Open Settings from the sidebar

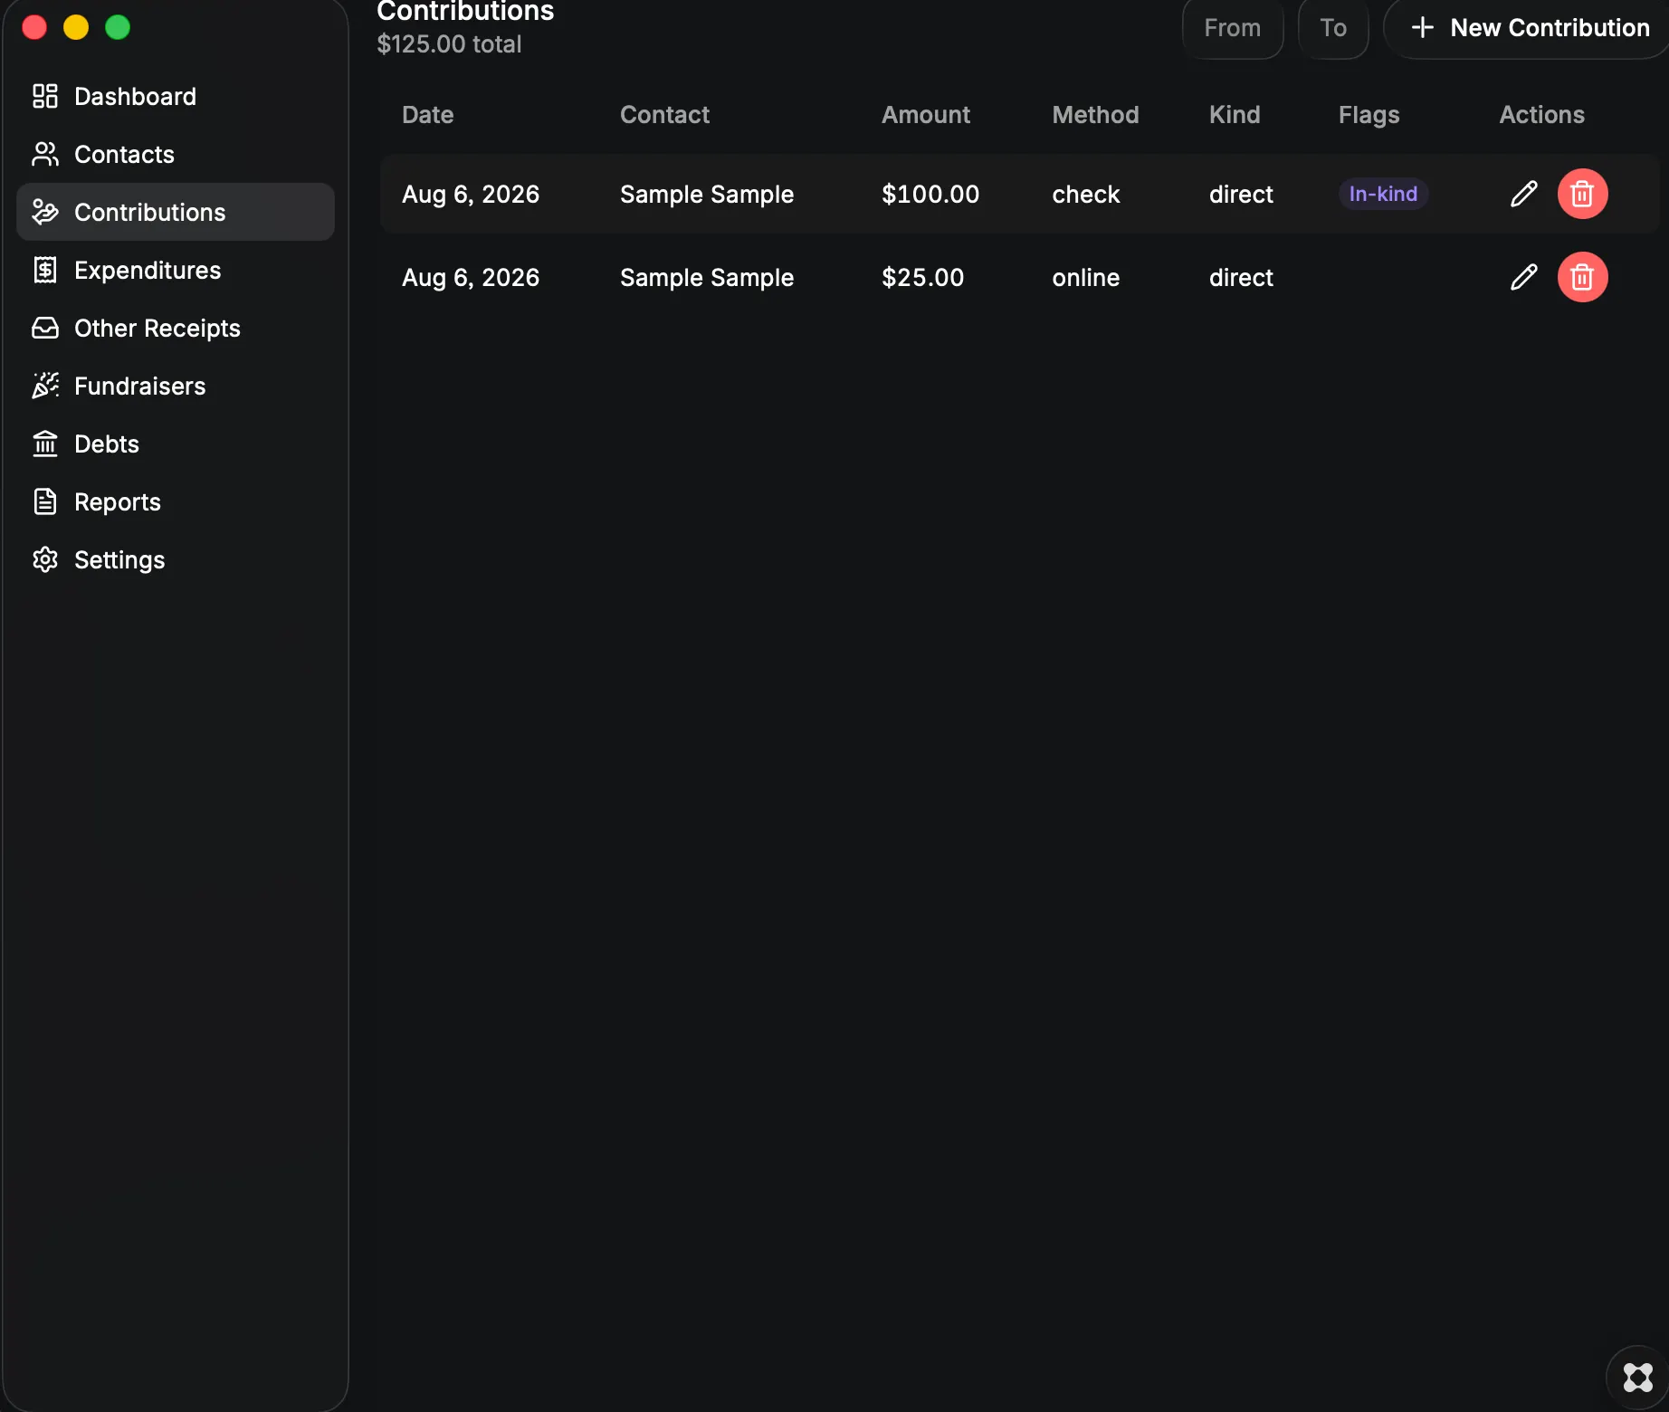(x=176, y=559)
